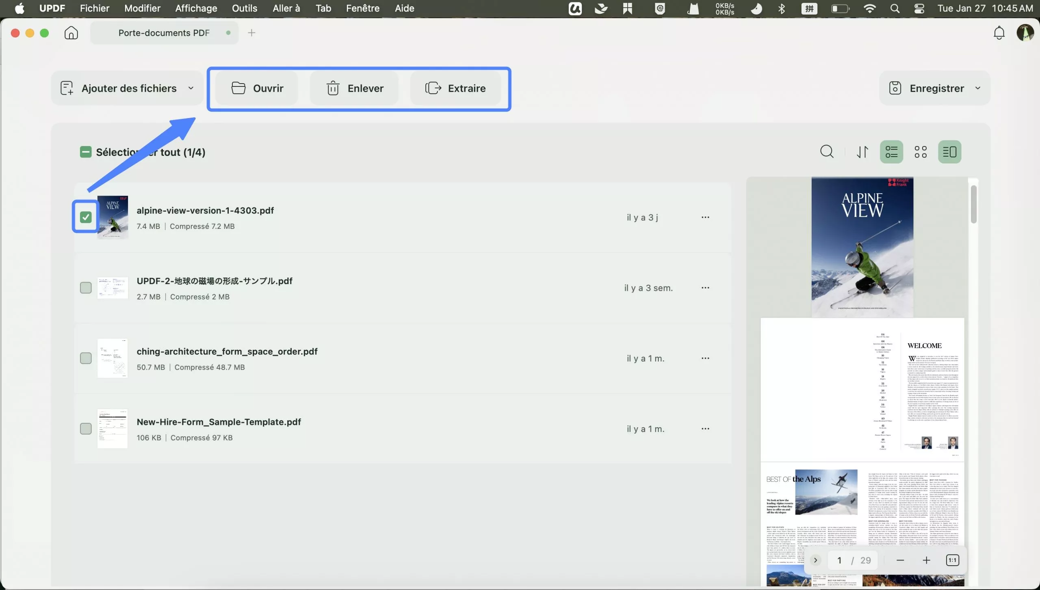Open more options for New-Hire-Form_Sample_Template.pdf

[x=706, y=429]
